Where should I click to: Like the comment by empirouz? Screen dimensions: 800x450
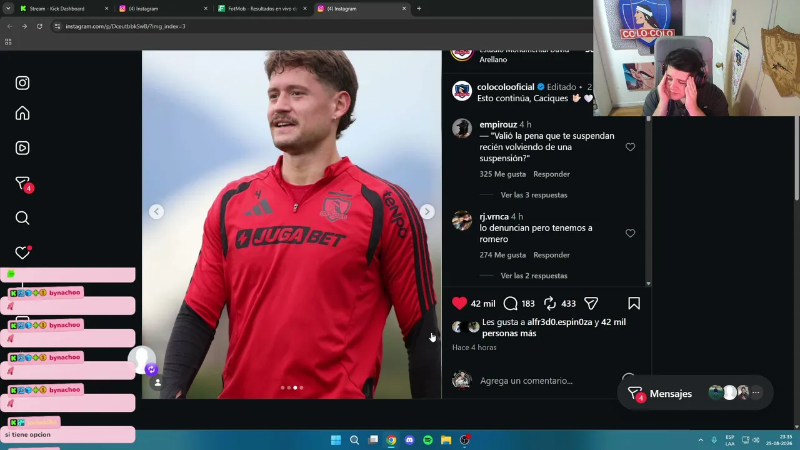pyautogui.click(x=630, y=147)
